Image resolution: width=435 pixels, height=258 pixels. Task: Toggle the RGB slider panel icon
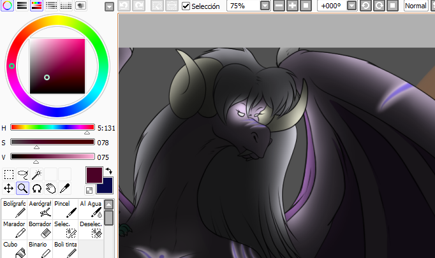pos(22,5)
